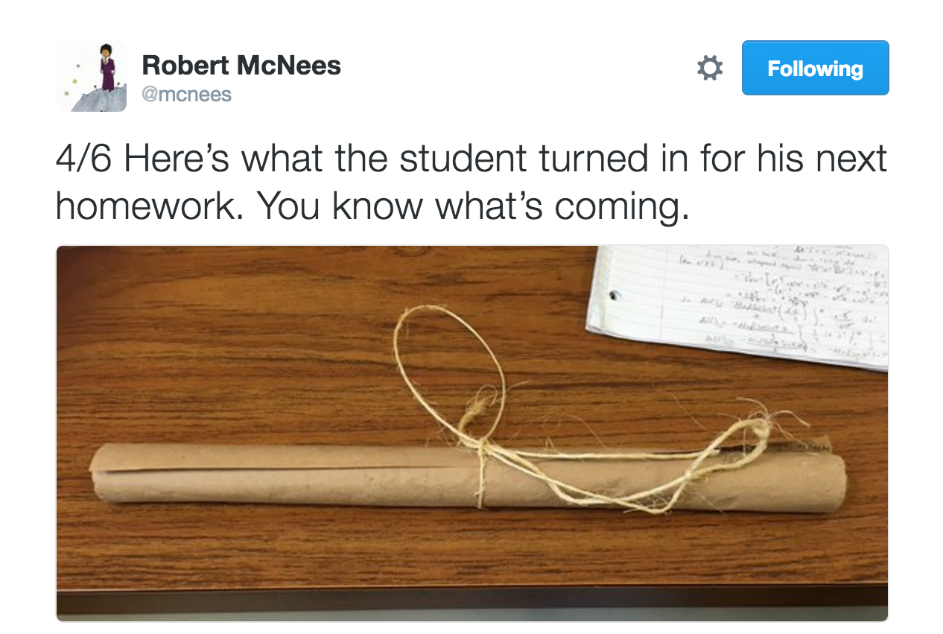Viewport: 943px width, 634px height.
Task: Toggle the blue Following button
Action: [x=815, y=68]
